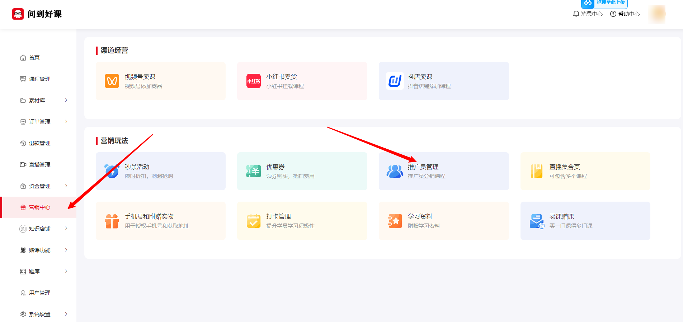This screenshot has width=683, height=322.
Task: Click the 资金管理 wallet icon
Action: tap(23, 186)
